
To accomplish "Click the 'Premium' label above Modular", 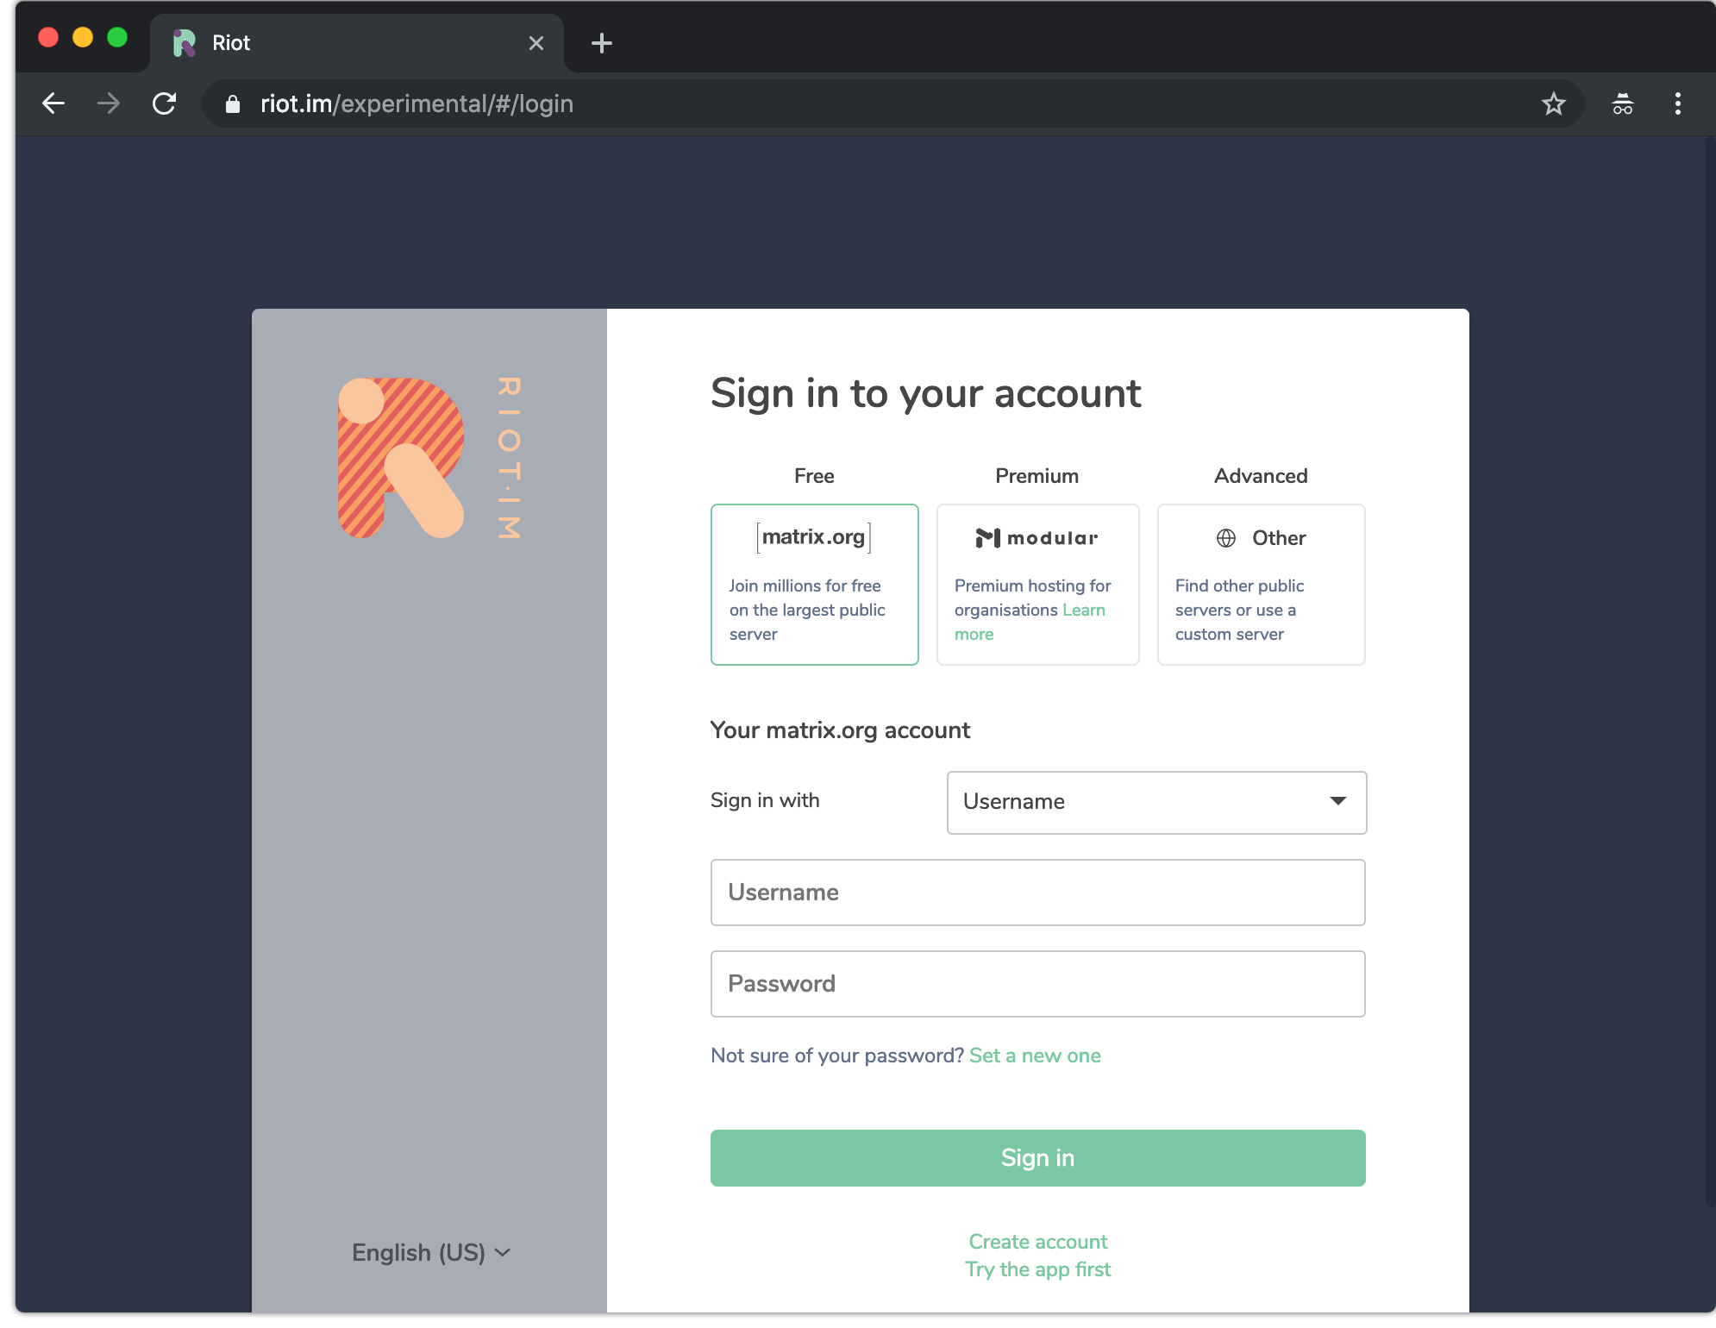I will pyautogui.click(x=1036, y=476).
